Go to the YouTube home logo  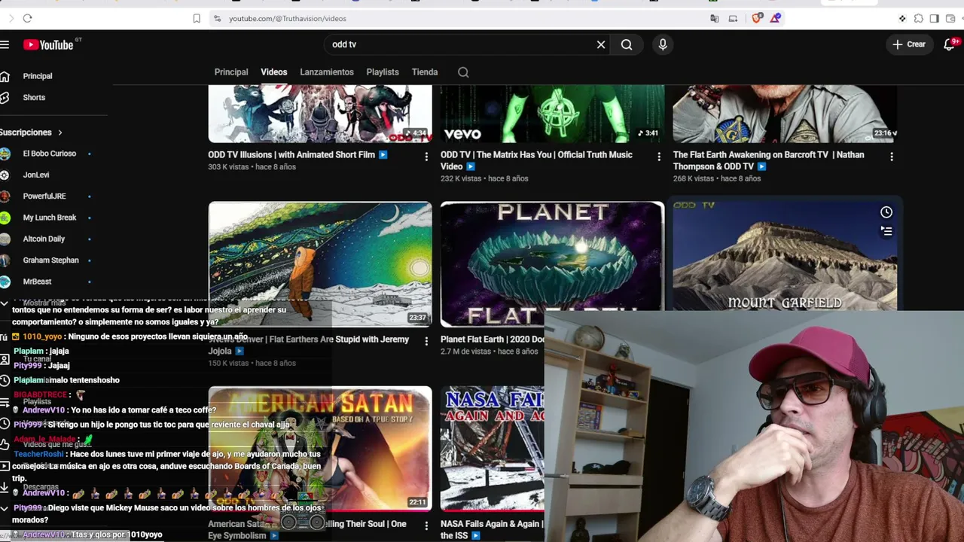click(x=47, y=44)
